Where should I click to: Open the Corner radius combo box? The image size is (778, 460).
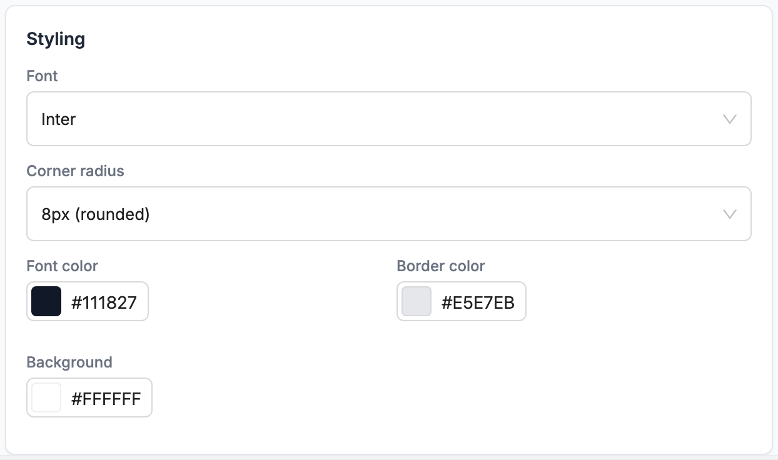point(388,214)
